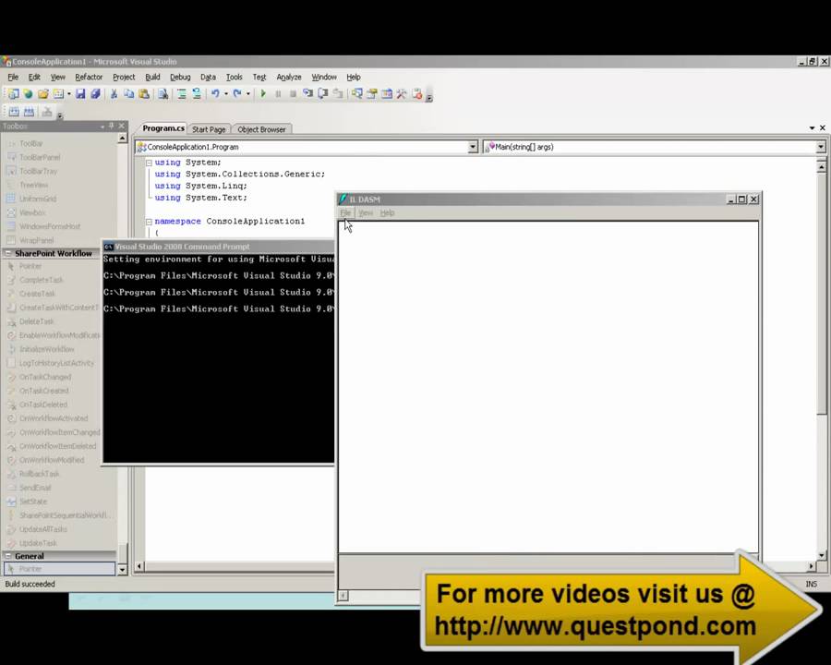Image resolution: width=831 pixels, height=665 pixels.
Task: Open ConsoleApplication1.Program class dropdown
Action: pos(473,147)
